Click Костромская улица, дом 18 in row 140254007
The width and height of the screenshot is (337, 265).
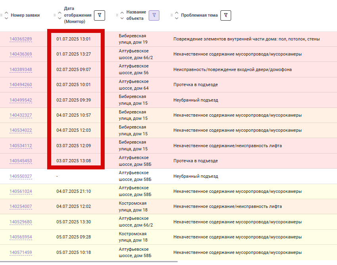tap(133, 206)
